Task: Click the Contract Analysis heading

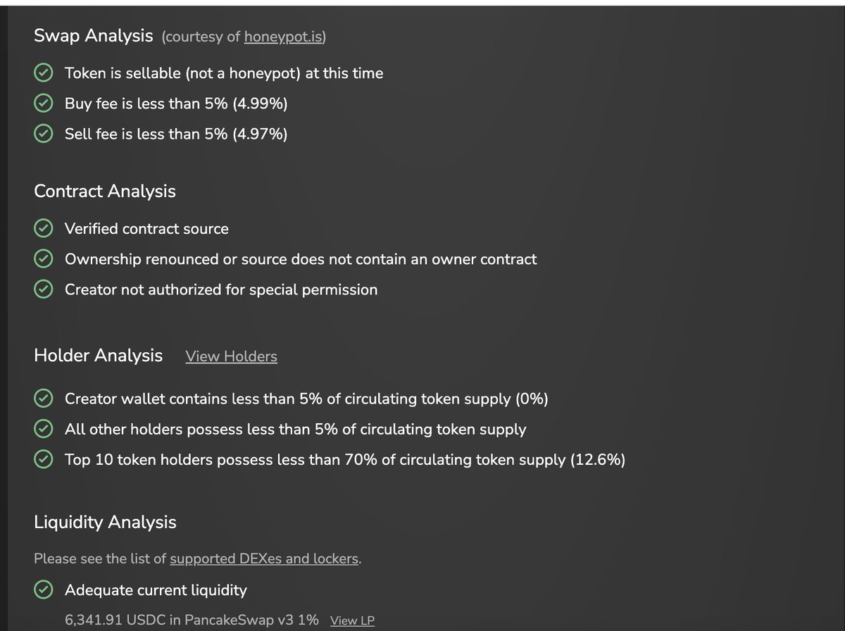Action: pyautogui.click(x=105, y=191)
